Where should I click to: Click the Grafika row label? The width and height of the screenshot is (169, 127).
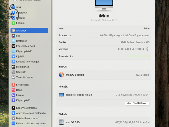[62, 42]
